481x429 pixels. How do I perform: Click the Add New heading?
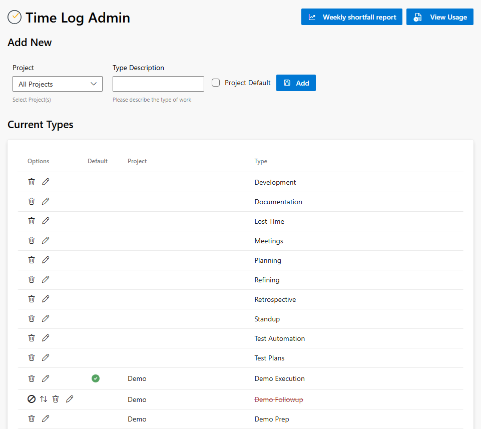click(x=30, y=43)
